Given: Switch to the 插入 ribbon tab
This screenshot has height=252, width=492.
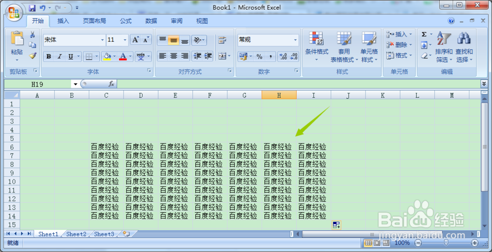Looking at the screenshot, I should point(63,21).
